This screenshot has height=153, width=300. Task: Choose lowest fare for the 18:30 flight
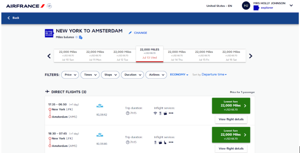coord(231,135)
